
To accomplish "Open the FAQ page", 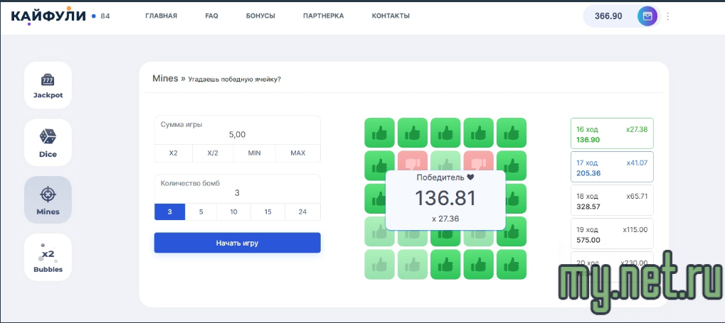I will [211, 16].
